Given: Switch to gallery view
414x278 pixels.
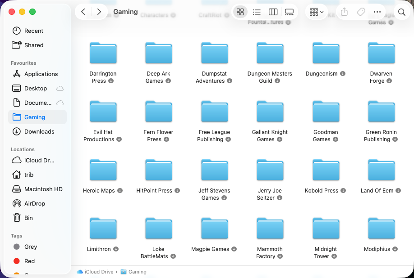Looking at the screenshot, I should click(289, 12).
